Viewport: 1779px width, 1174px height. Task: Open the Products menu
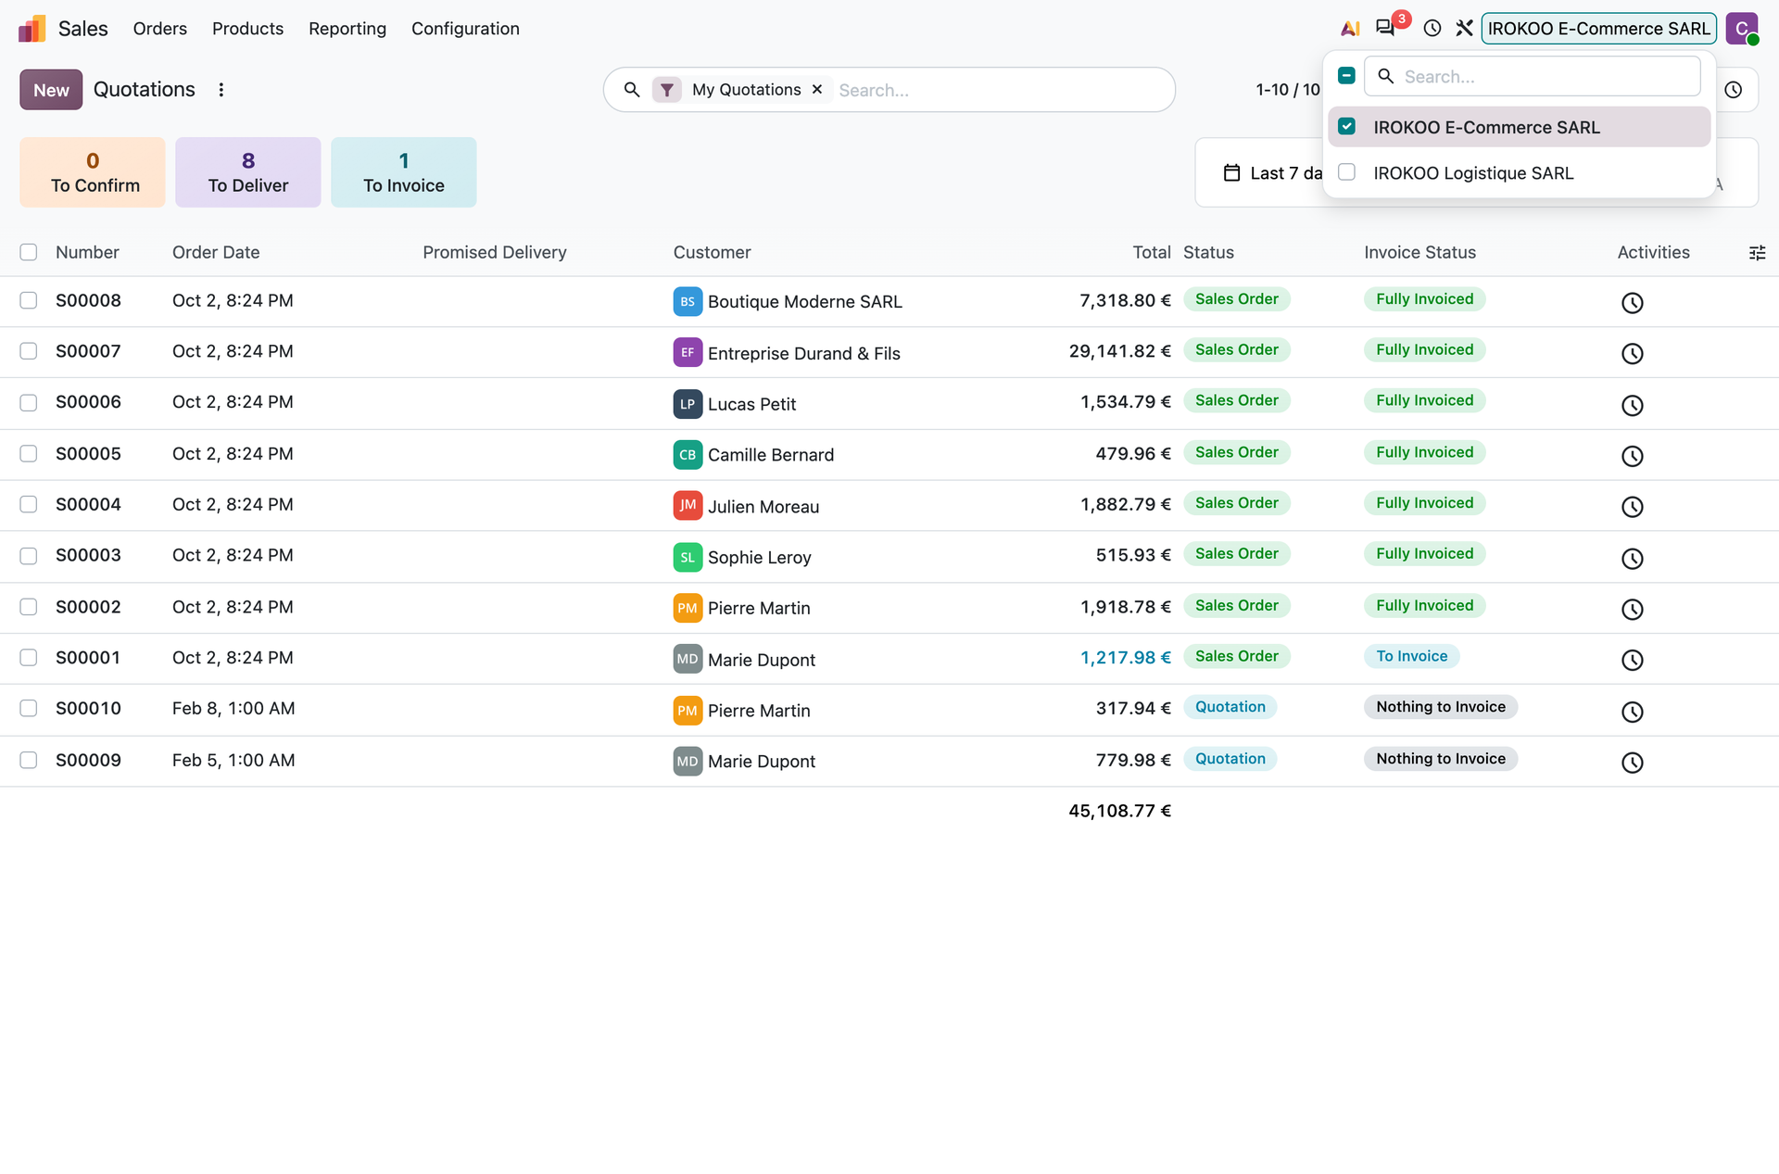click(x=247, y=29)
